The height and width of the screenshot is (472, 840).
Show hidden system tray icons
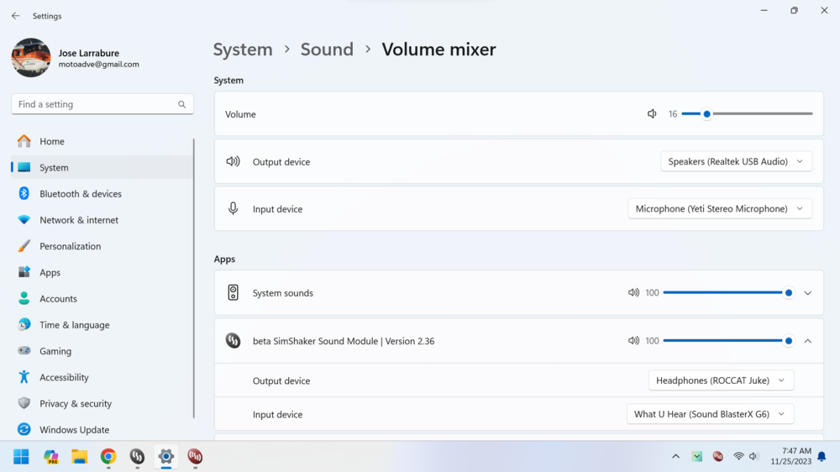(x=675, y=457)
